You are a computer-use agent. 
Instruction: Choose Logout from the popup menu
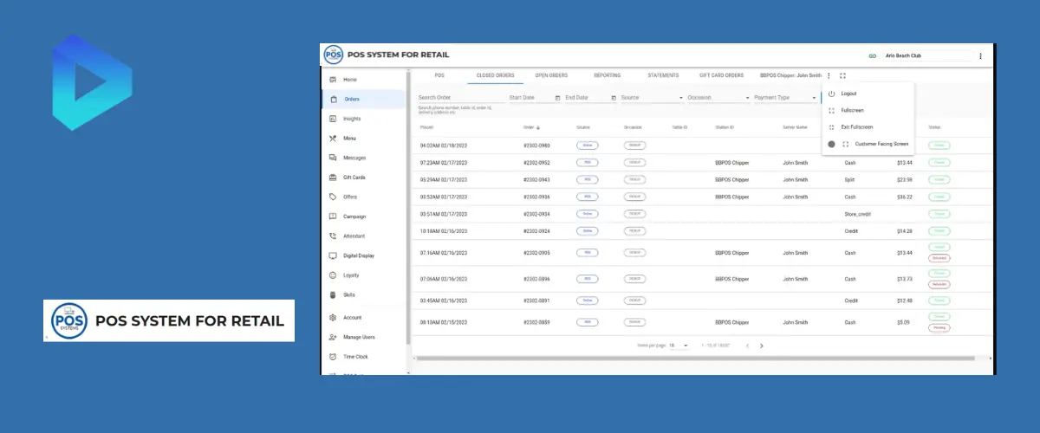[x=868, y=94]
